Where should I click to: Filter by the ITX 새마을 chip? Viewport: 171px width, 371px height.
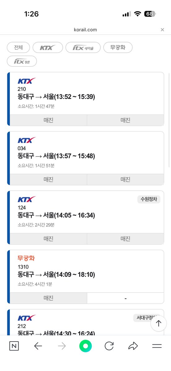coord(83,48)
